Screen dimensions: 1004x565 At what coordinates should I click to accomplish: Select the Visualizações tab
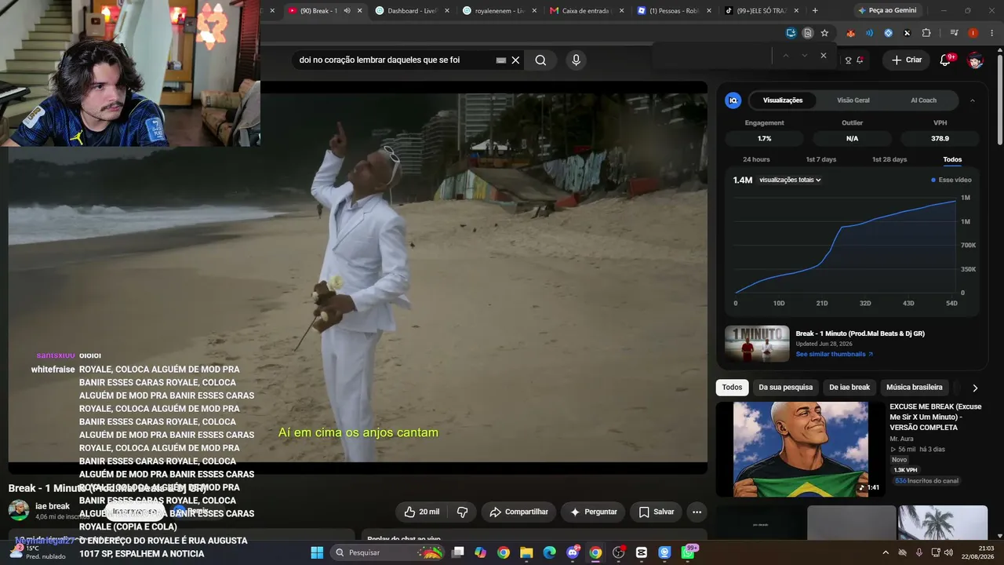[x=783, y=100]
